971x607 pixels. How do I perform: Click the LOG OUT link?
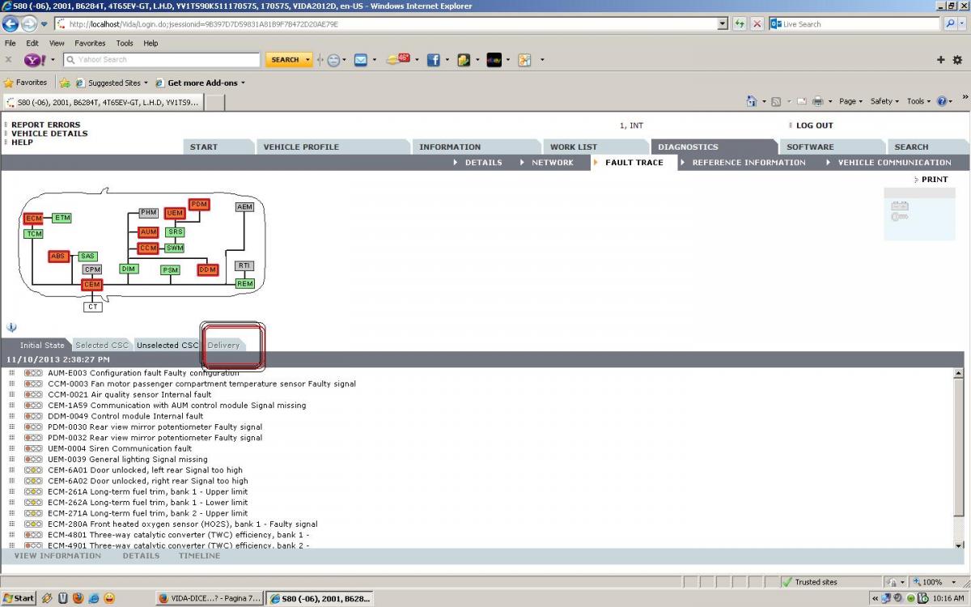[x=814, y=125]
